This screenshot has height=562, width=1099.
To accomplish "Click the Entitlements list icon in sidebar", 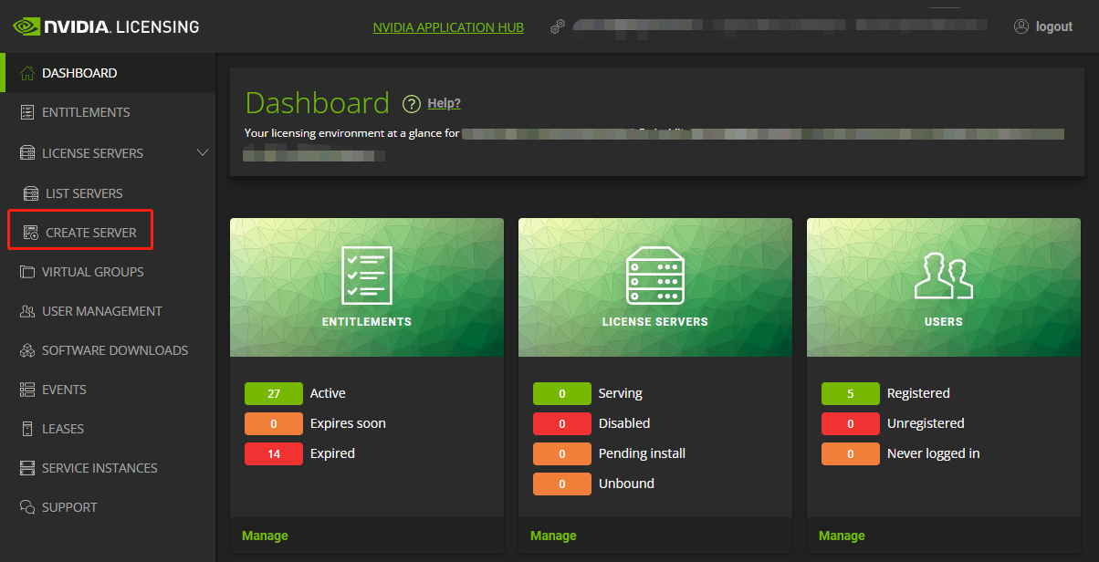I will pyautogui.click(x=27, y=112).
